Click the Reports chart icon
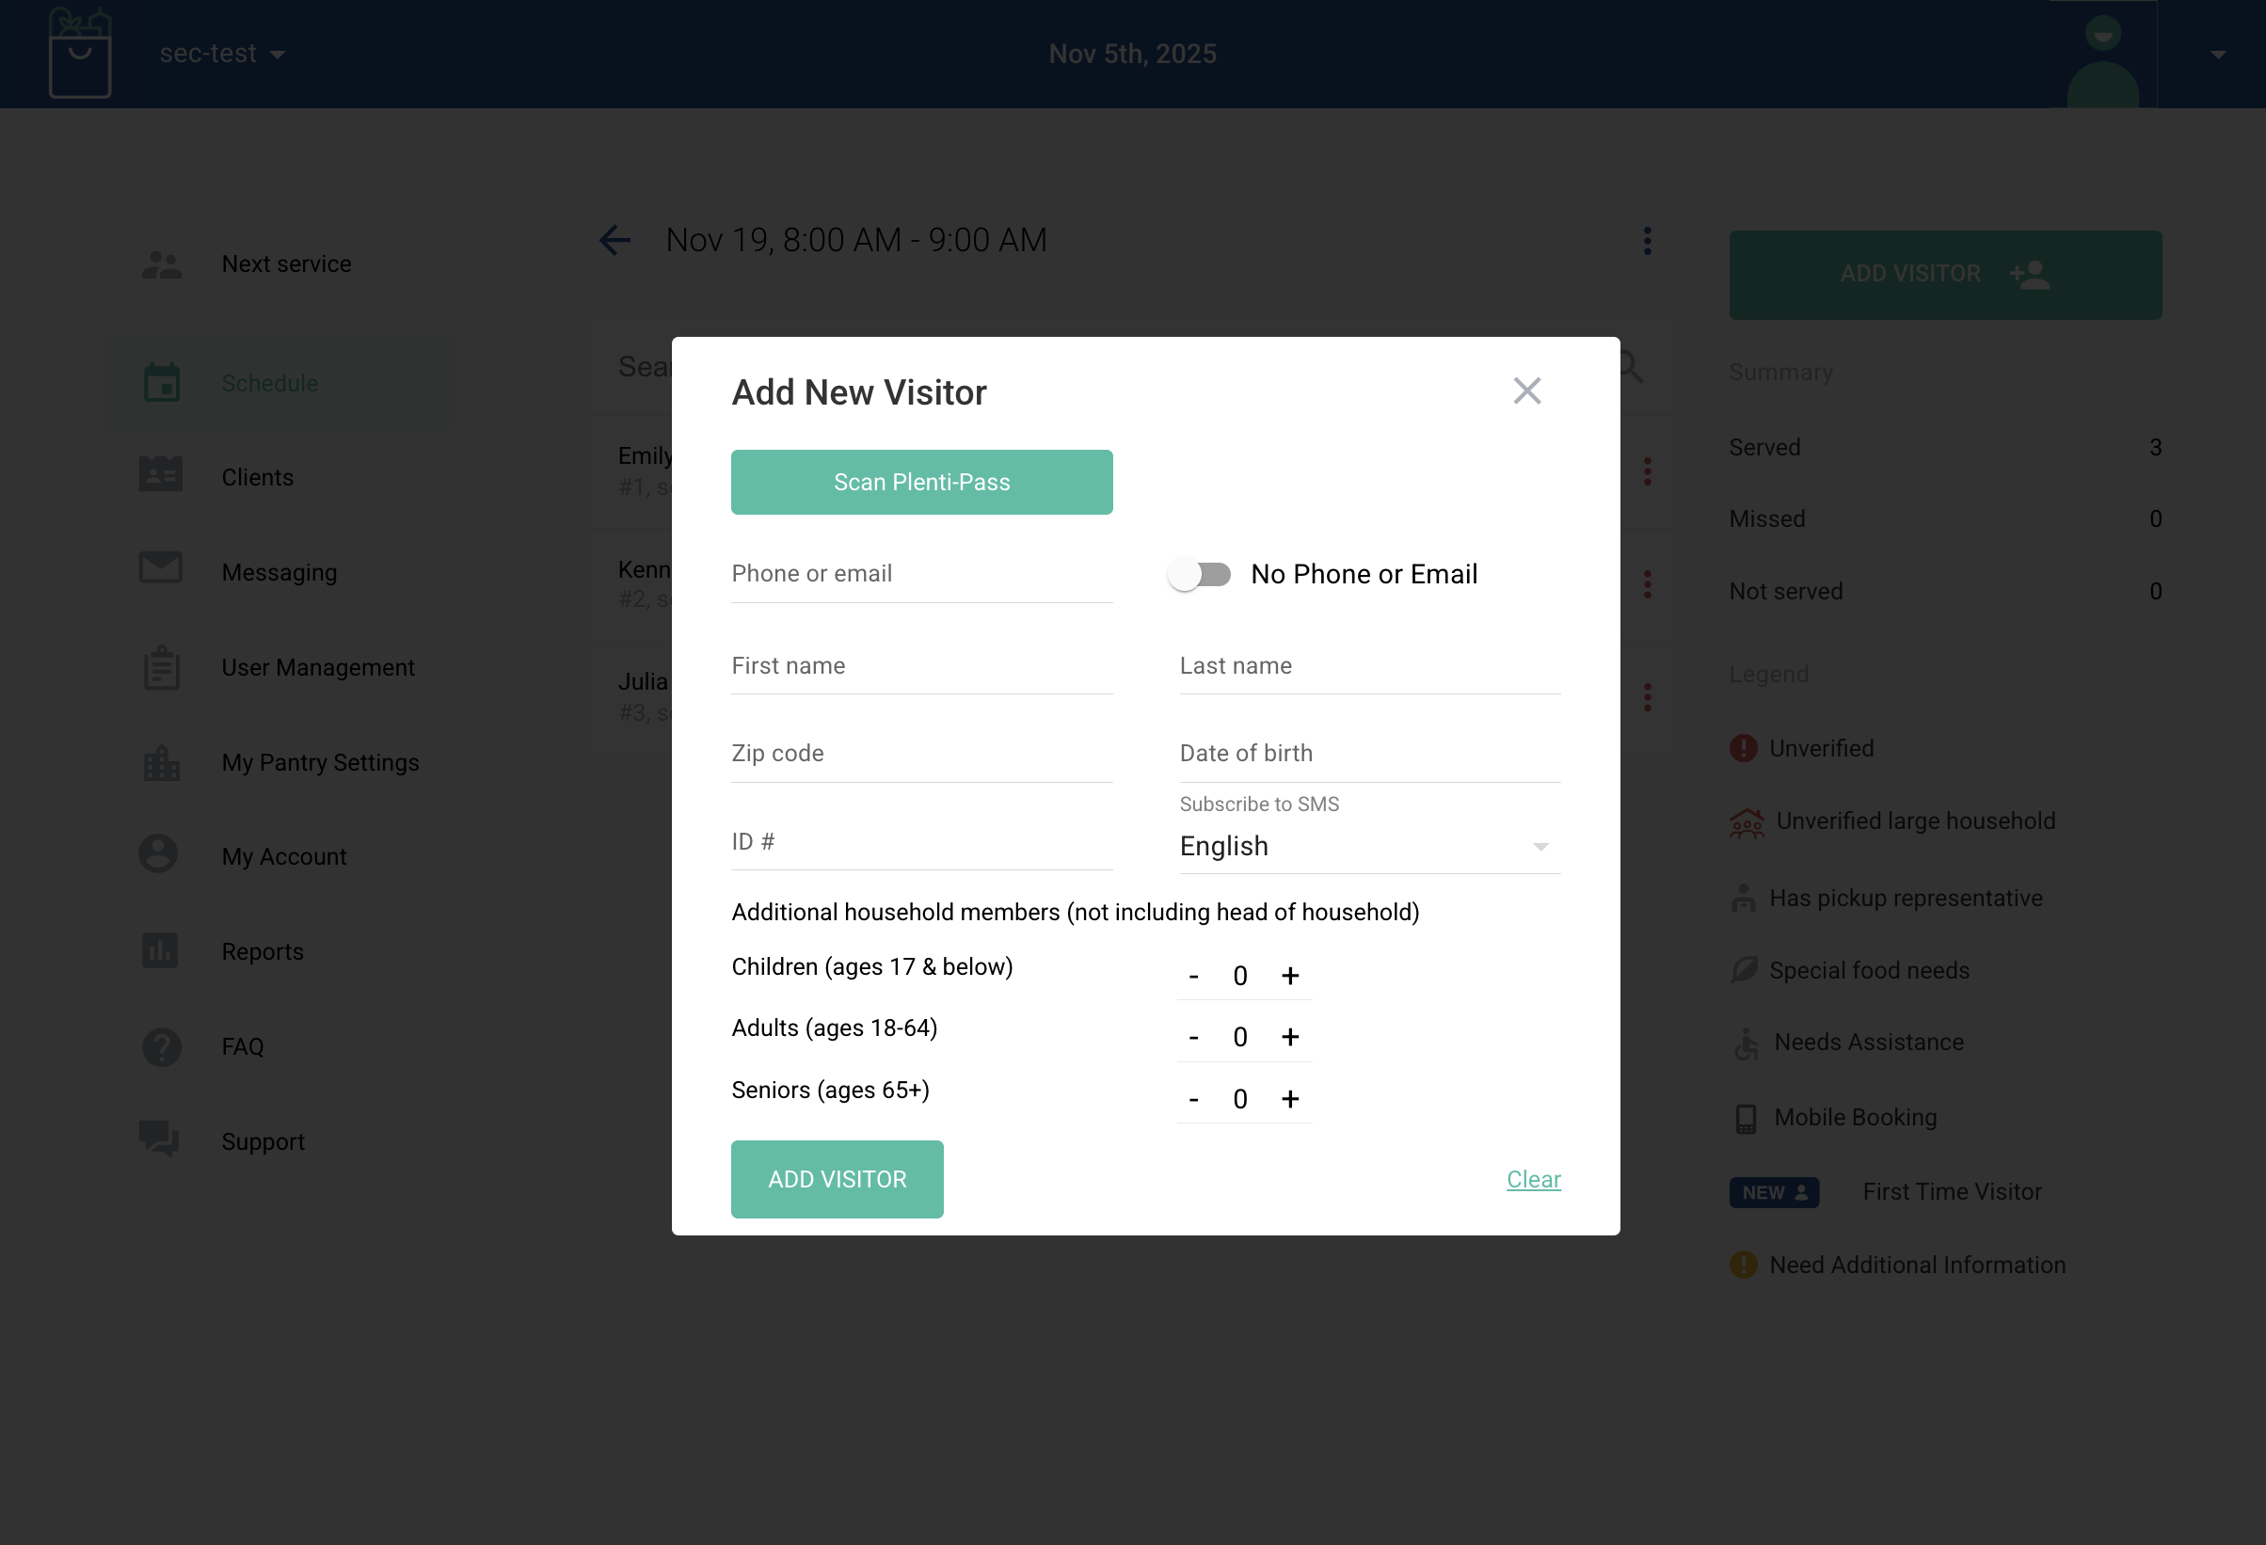2266x1545 pixels. [160, 950]
